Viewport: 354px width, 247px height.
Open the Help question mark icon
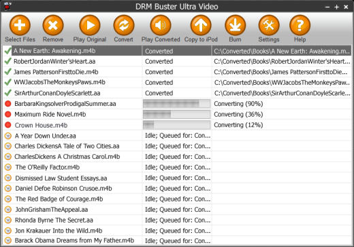click(x=300, y=25)
